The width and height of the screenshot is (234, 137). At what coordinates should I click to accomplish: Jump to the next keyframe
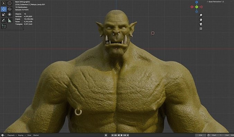pyautogui.click(x=125, y=135)
